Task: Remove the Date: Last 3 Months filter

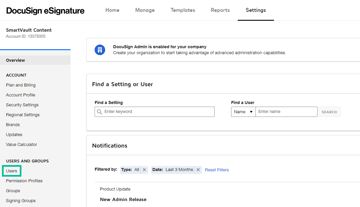Action: click(198, 170)
